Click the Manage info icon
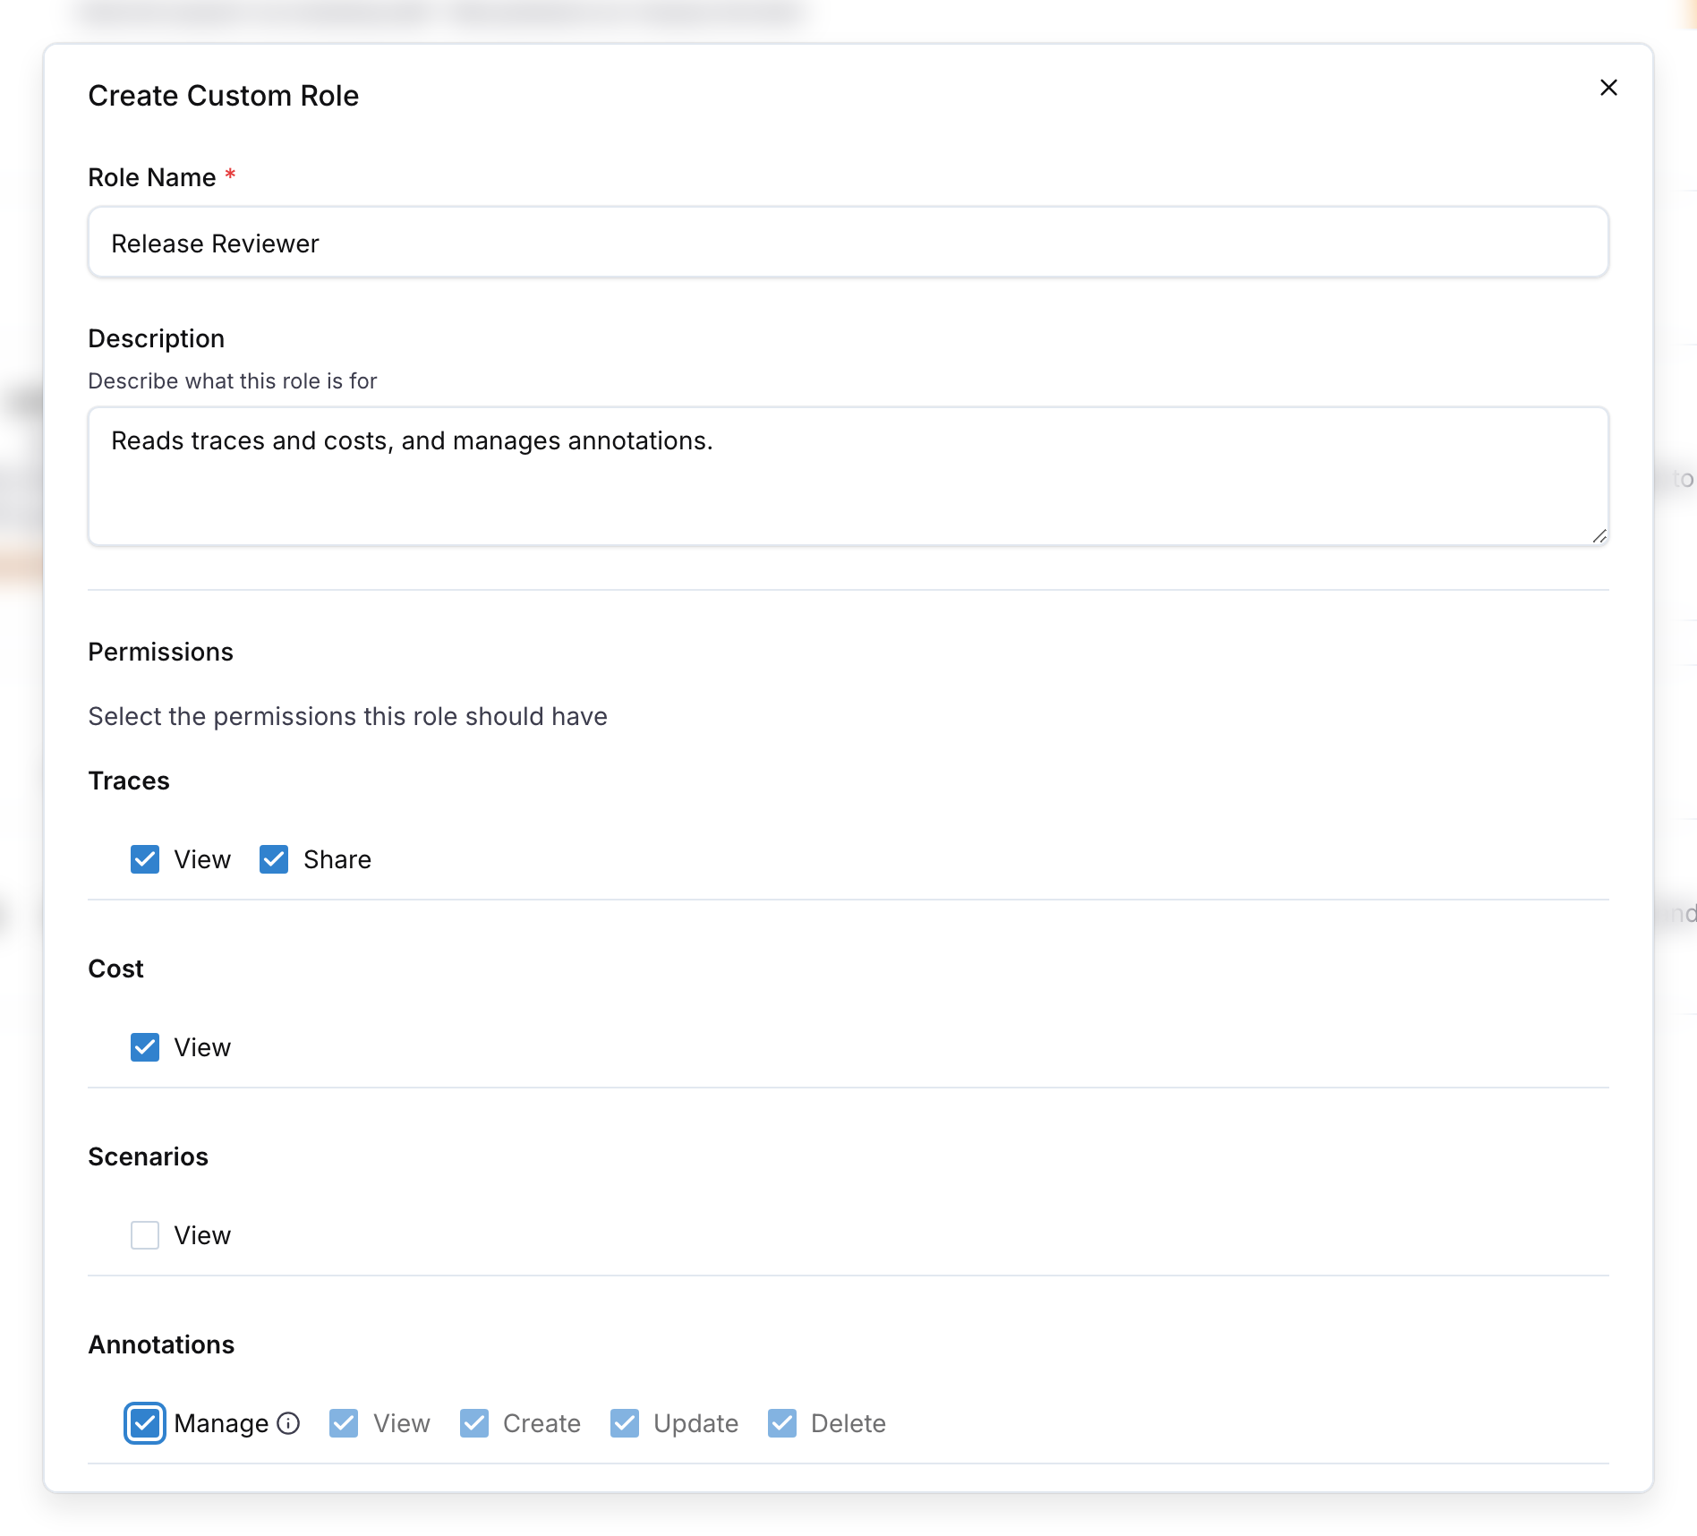Screen dimensions: 1697x1536 [x=288, y=1423]
